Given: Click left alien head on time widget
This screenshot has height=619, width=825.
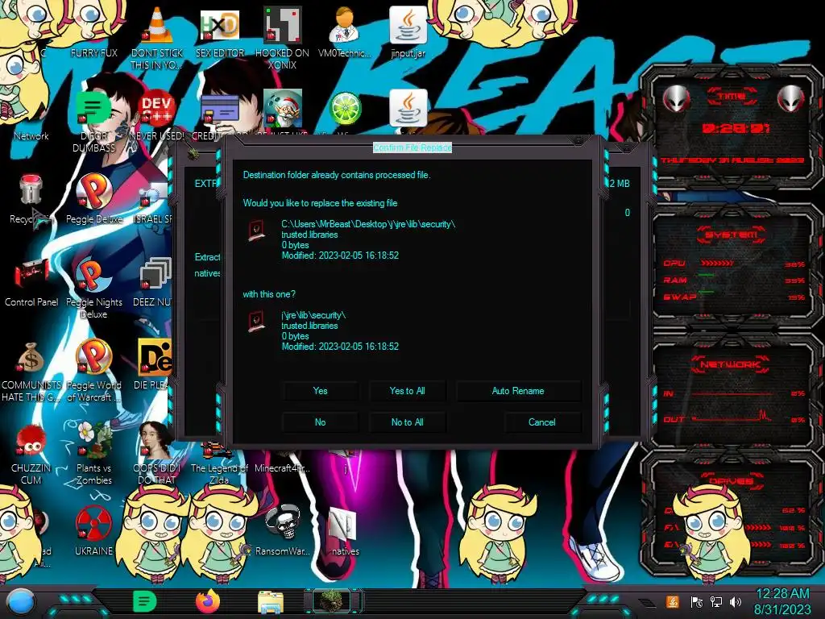Looking at the screenshot, I should (677, 98).
